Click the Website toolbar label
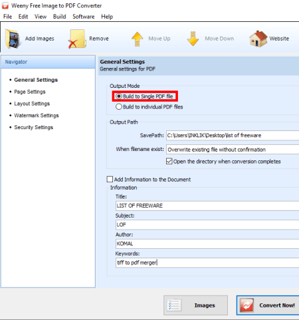 pos(279,39)
